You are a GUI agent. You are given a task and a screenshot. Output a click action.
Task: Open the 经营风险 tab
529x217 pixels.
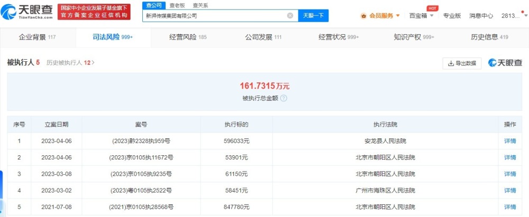click(188, 37)
